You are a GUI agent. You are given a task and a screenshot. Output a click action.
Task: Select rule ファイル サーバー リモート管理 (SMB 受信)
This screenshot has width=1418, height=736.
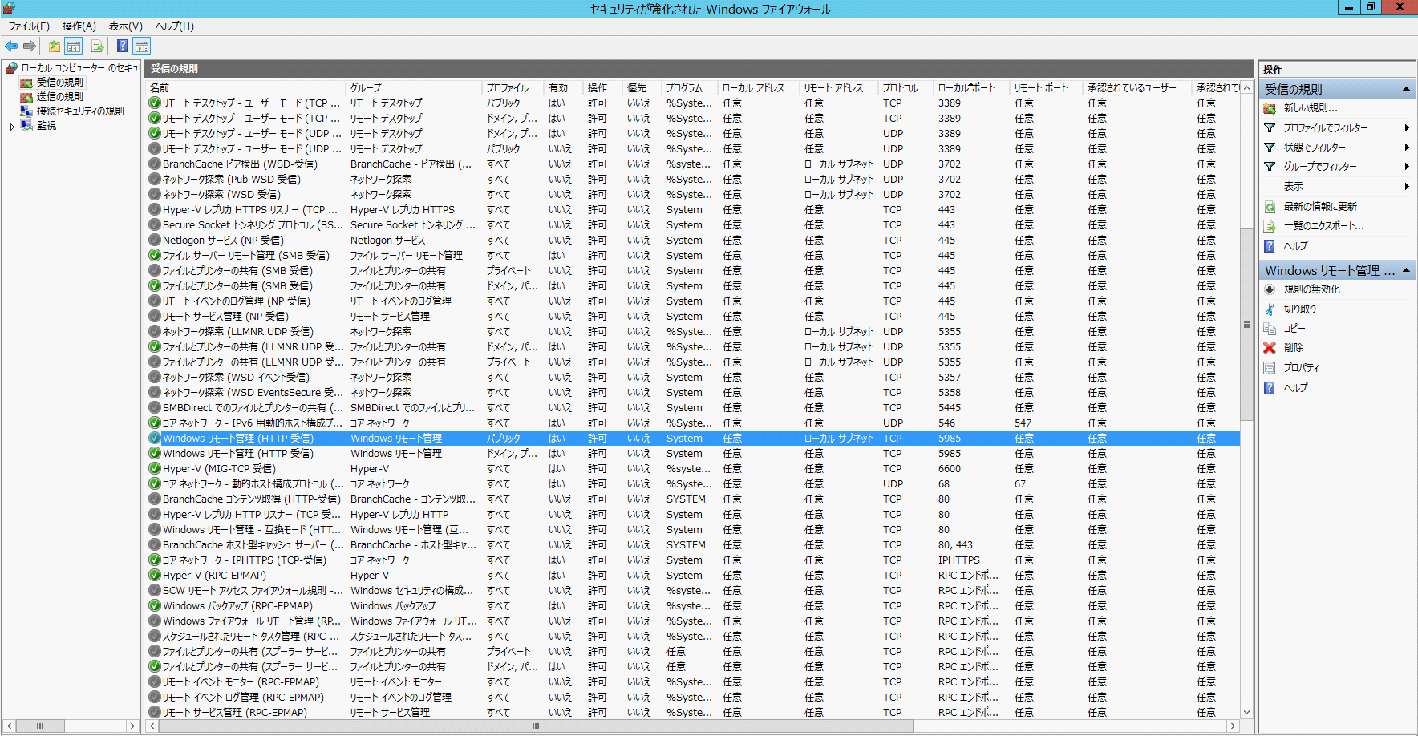click(x=693, y=256)
